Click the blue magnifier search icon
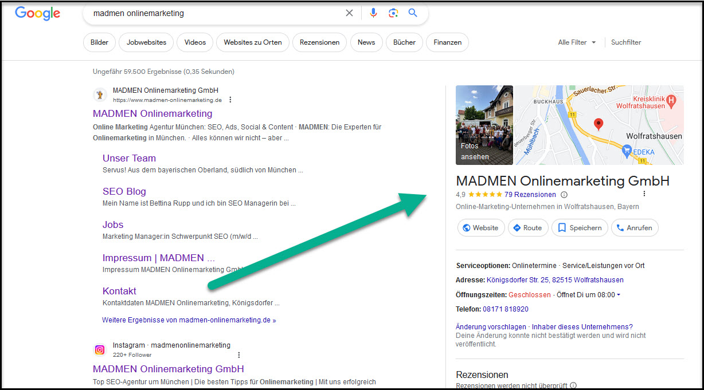The height and width of the screenshot is (390, 704). pyautogui.click(x=413, y=13)
